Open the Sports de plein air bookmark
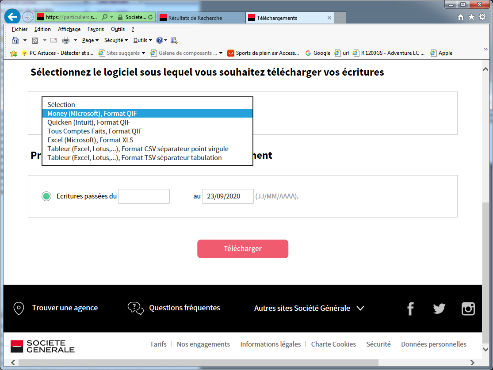The width and height of the screenshot is (493, 370). pos(263,53)
